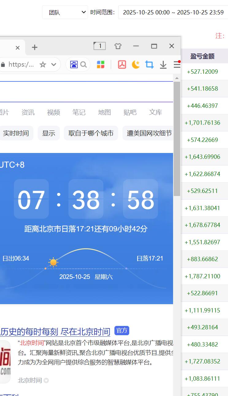Open the browser skin (shirt) icon

(118, 46)
